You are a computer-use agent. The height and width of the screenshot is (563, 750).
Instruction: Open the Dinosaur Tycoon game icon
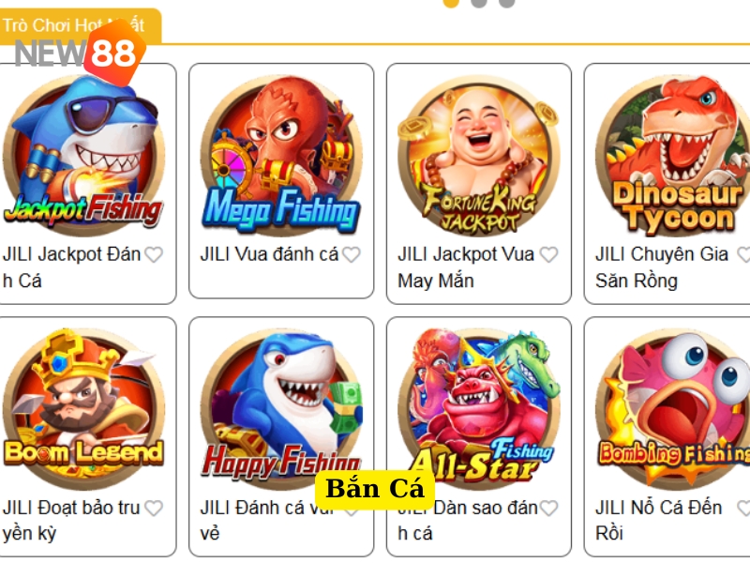673,155
